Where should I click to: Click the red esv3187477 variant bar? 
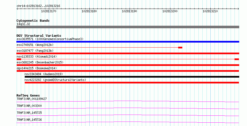[x=128, y=53]
